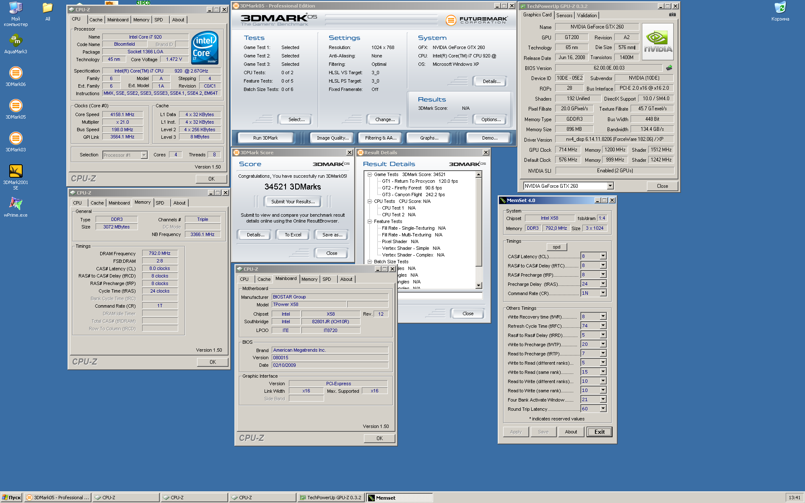Screen dimensions: 805x503
Task: Click the To Excel button
Action: [x=293, y=235]
